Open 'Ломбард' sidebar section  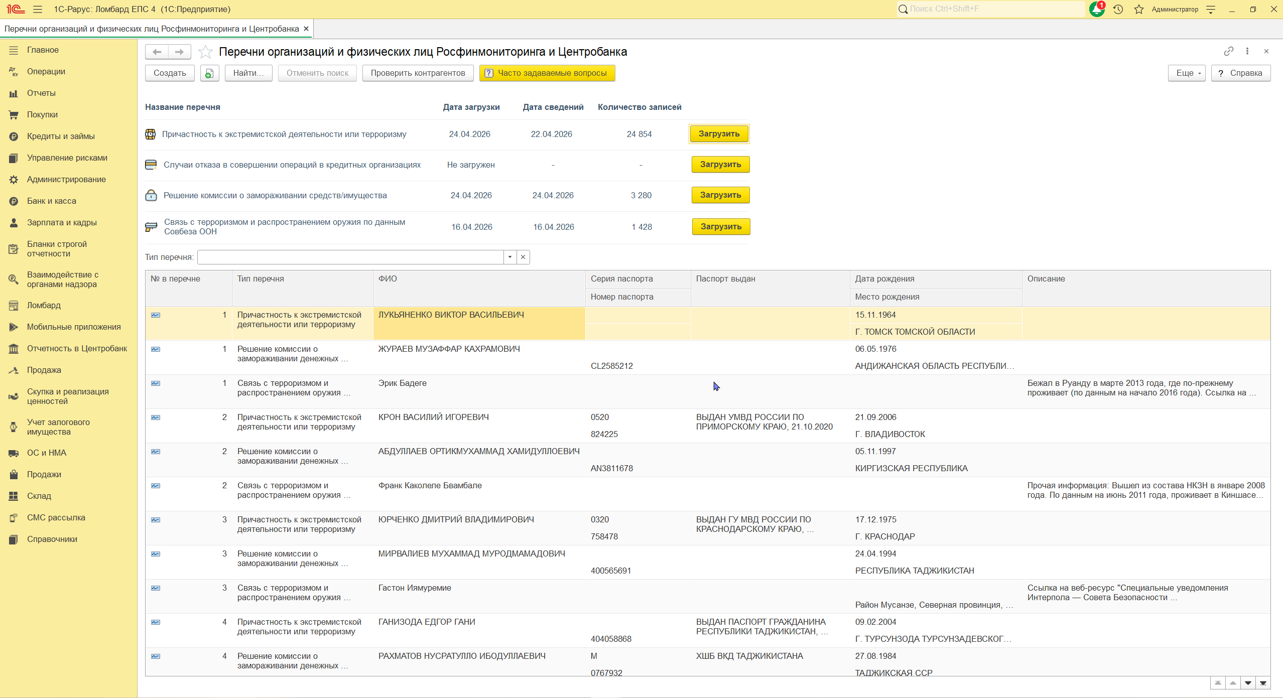pos(44,305)
